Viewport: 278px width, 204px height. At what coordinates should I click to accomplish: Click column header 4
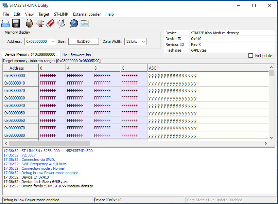(80, 68)
